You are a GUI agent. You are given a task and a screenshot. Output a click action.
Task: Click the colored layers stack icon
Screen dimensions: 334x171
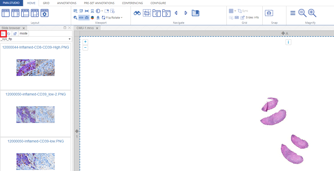[x=92, y=18]
